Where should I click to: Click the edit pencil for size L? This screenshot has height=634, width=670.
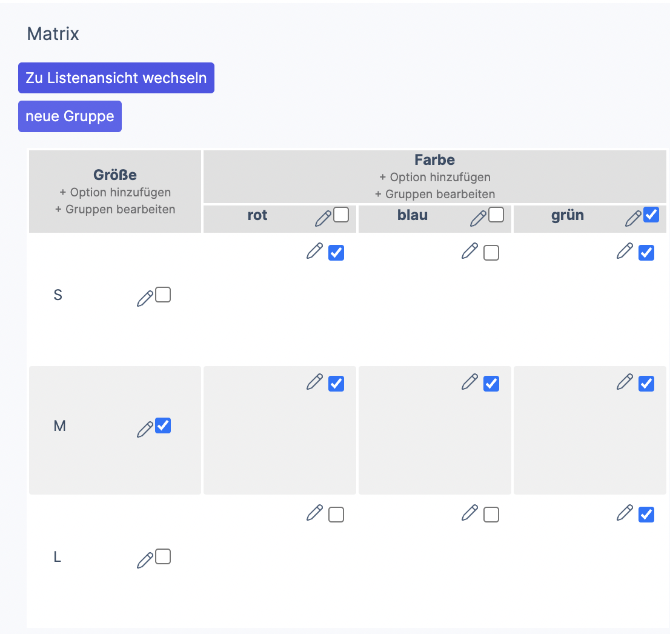[x=145, y=560]
